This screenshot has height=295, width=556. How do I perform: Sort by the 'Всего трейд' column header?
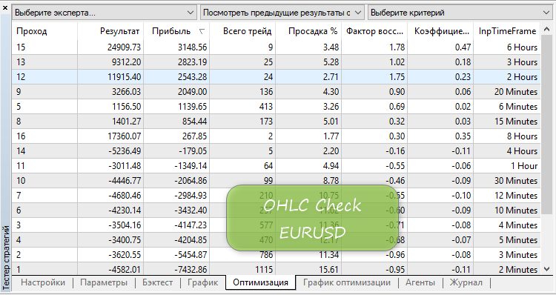coord(242,31)
